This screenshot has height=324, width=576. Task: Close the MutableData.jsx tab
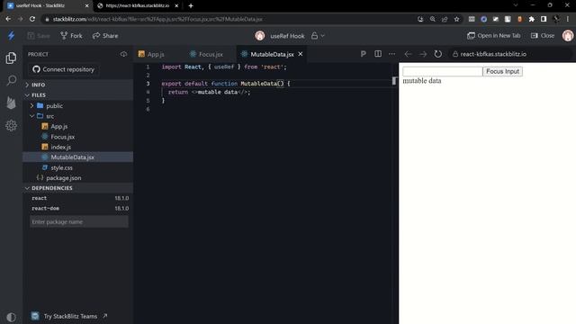300,54
